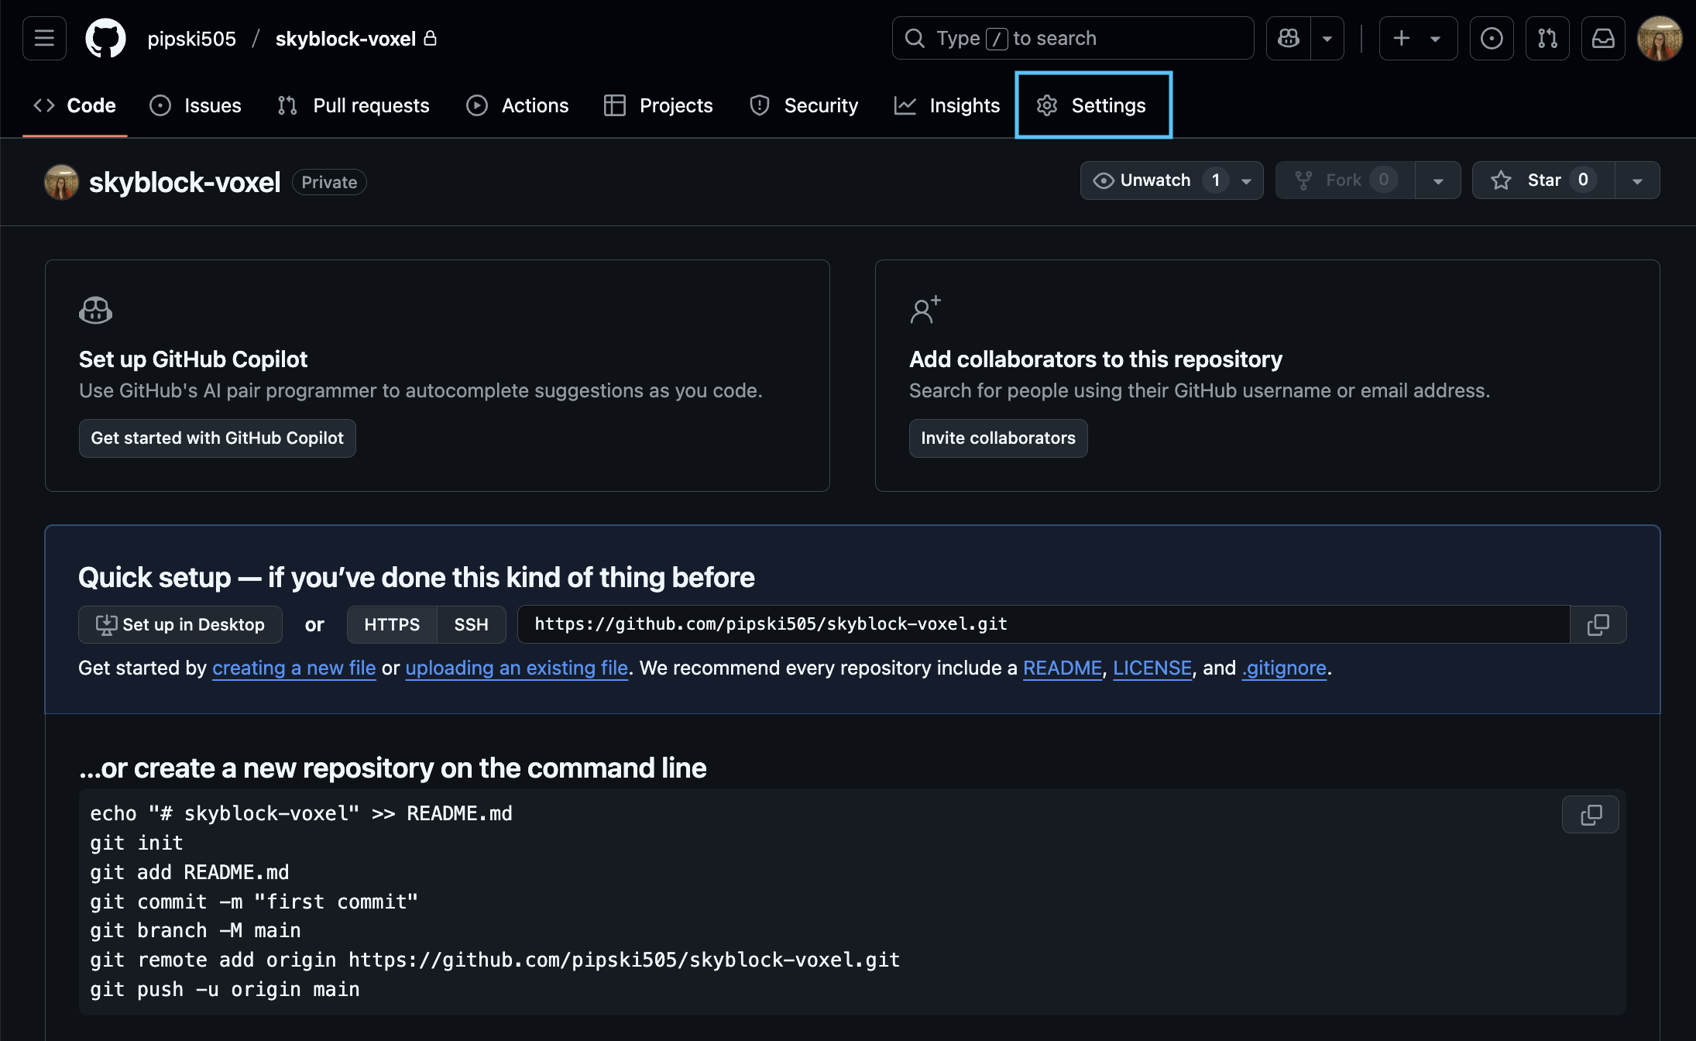Image resolution: width=1696 pixels, height=1041 pixels.
Task: Select the HTTPS clone protocol
Action: point(392,624)
